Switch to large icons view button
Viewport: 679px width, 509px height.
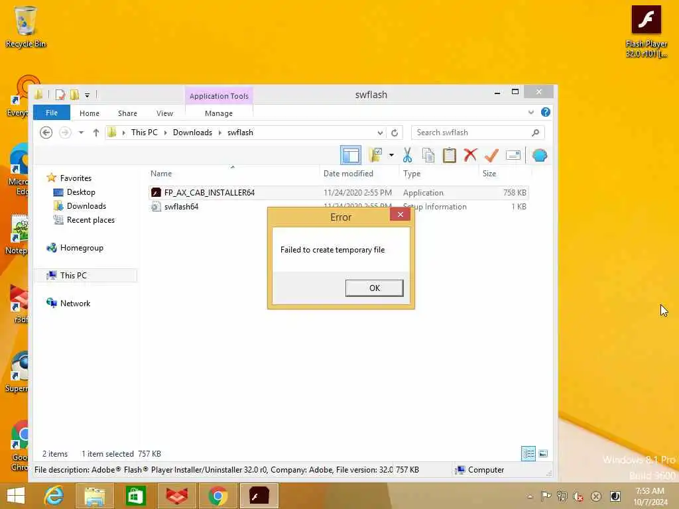(x=543, y=453)
